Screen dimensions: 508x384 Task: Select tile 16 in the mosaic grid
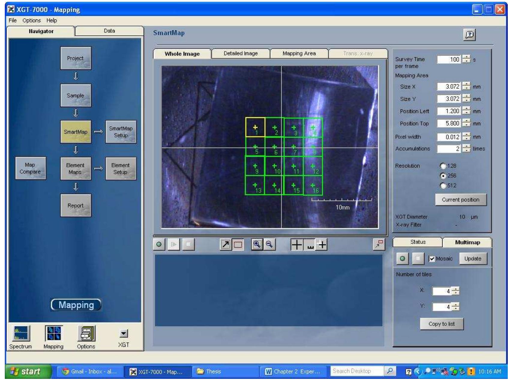tap(313, 186)
